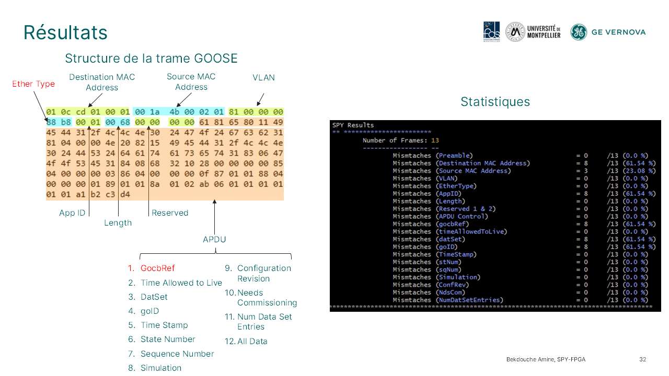Click the App ID label
The width and height of the screenshot is (669, 376).
(72, 213)
